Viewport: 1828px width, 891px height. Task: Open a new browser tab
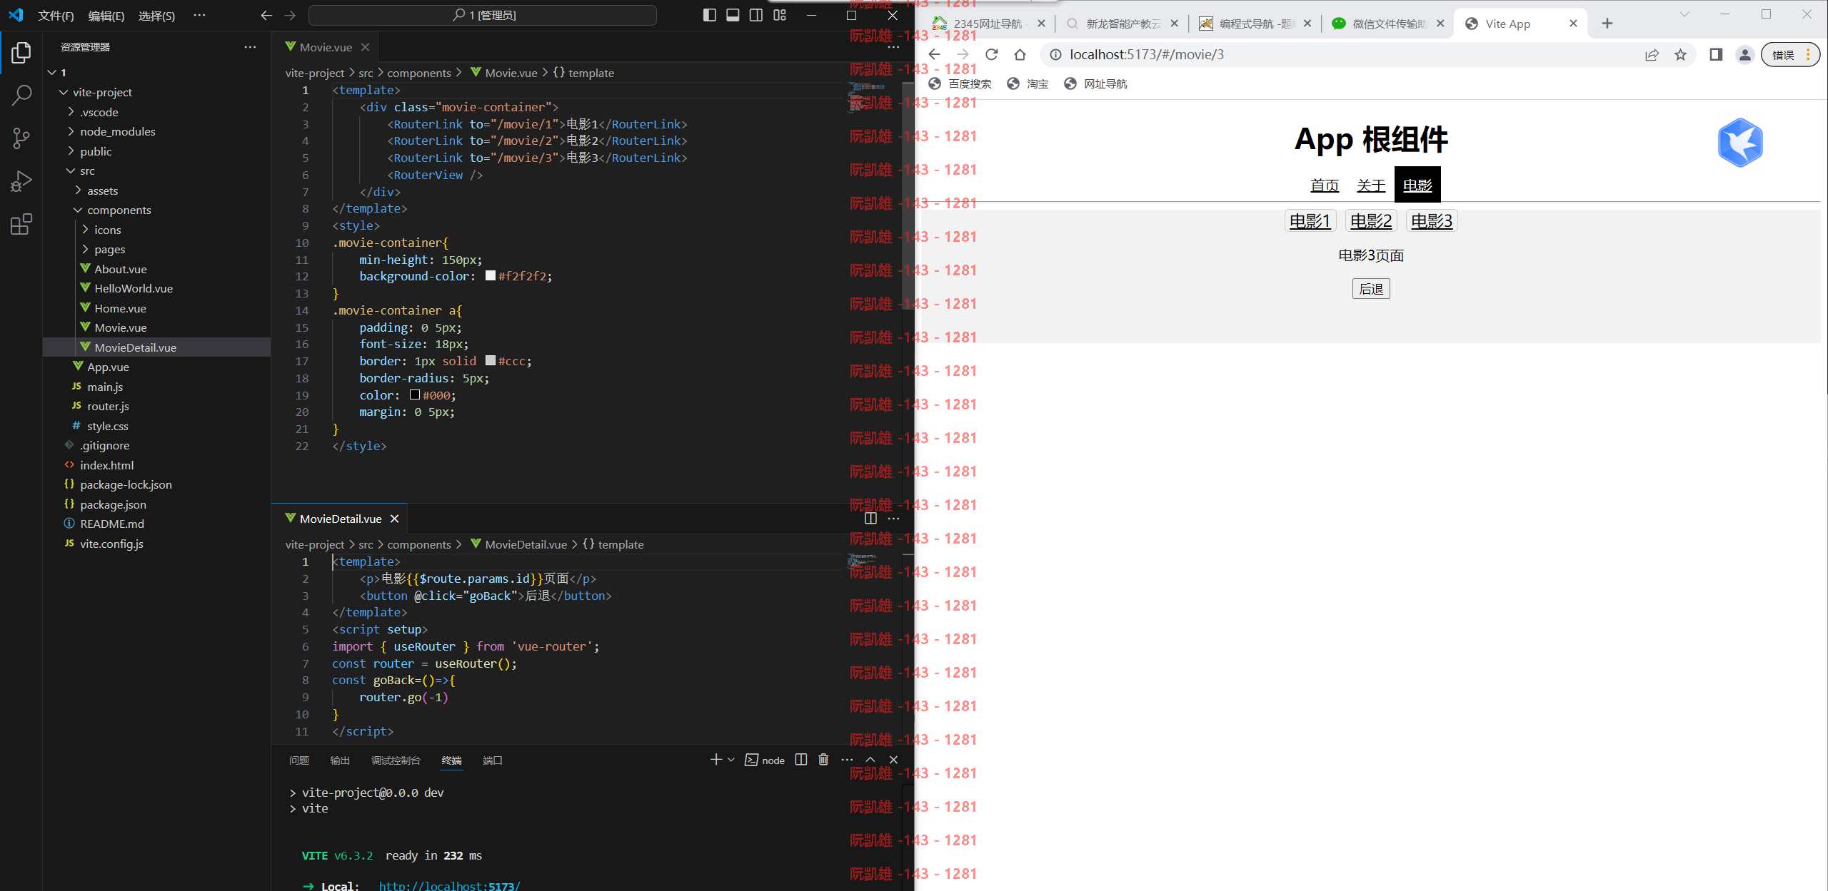pos(1607,24)
